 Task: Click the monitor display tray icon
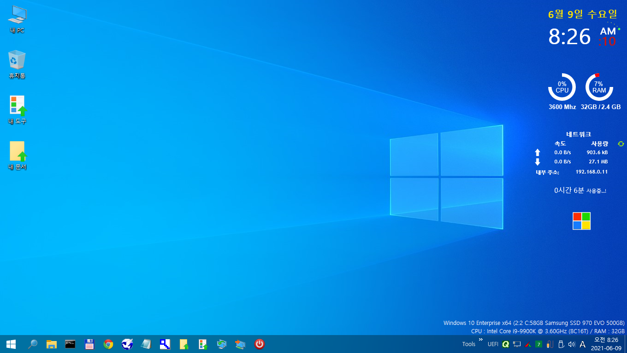517,344
